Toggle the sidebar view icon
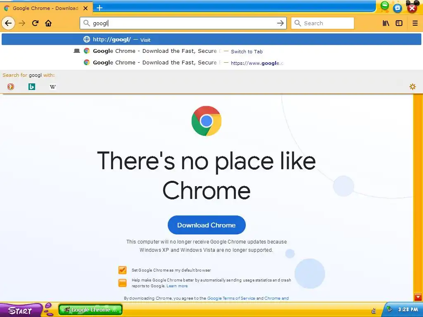The height and width of the screenshot is (317, 423). click(399, 23)
